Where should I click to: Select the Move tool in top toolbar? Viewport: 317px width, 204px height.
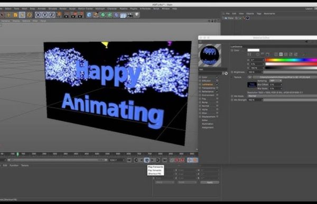[8, 15]
